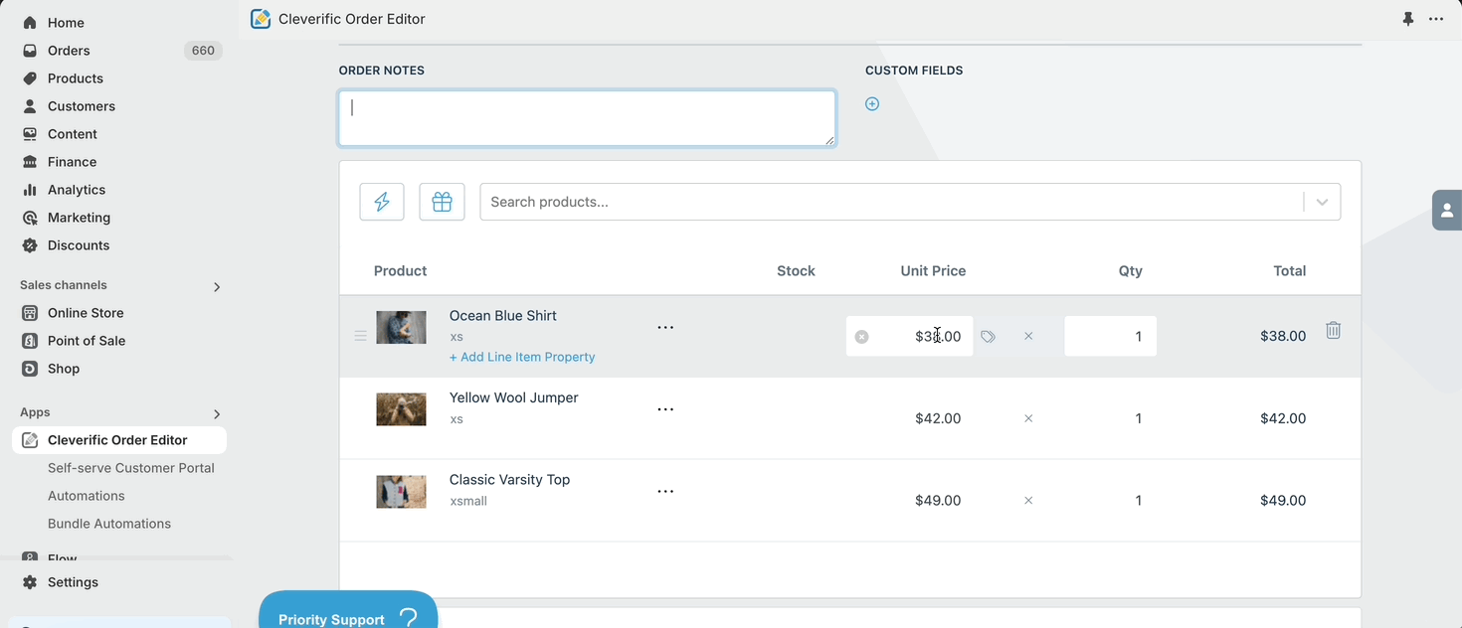
Task: Open the product search dropdown arrow
Action: pos(1322,202)
